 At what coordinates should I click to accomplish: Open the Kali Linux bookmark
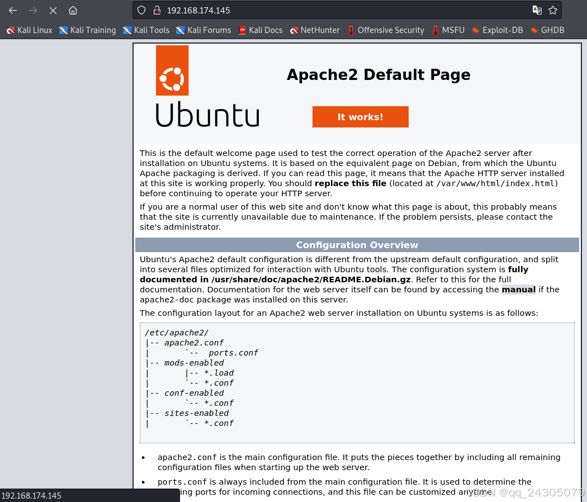[x=30, y=30]
